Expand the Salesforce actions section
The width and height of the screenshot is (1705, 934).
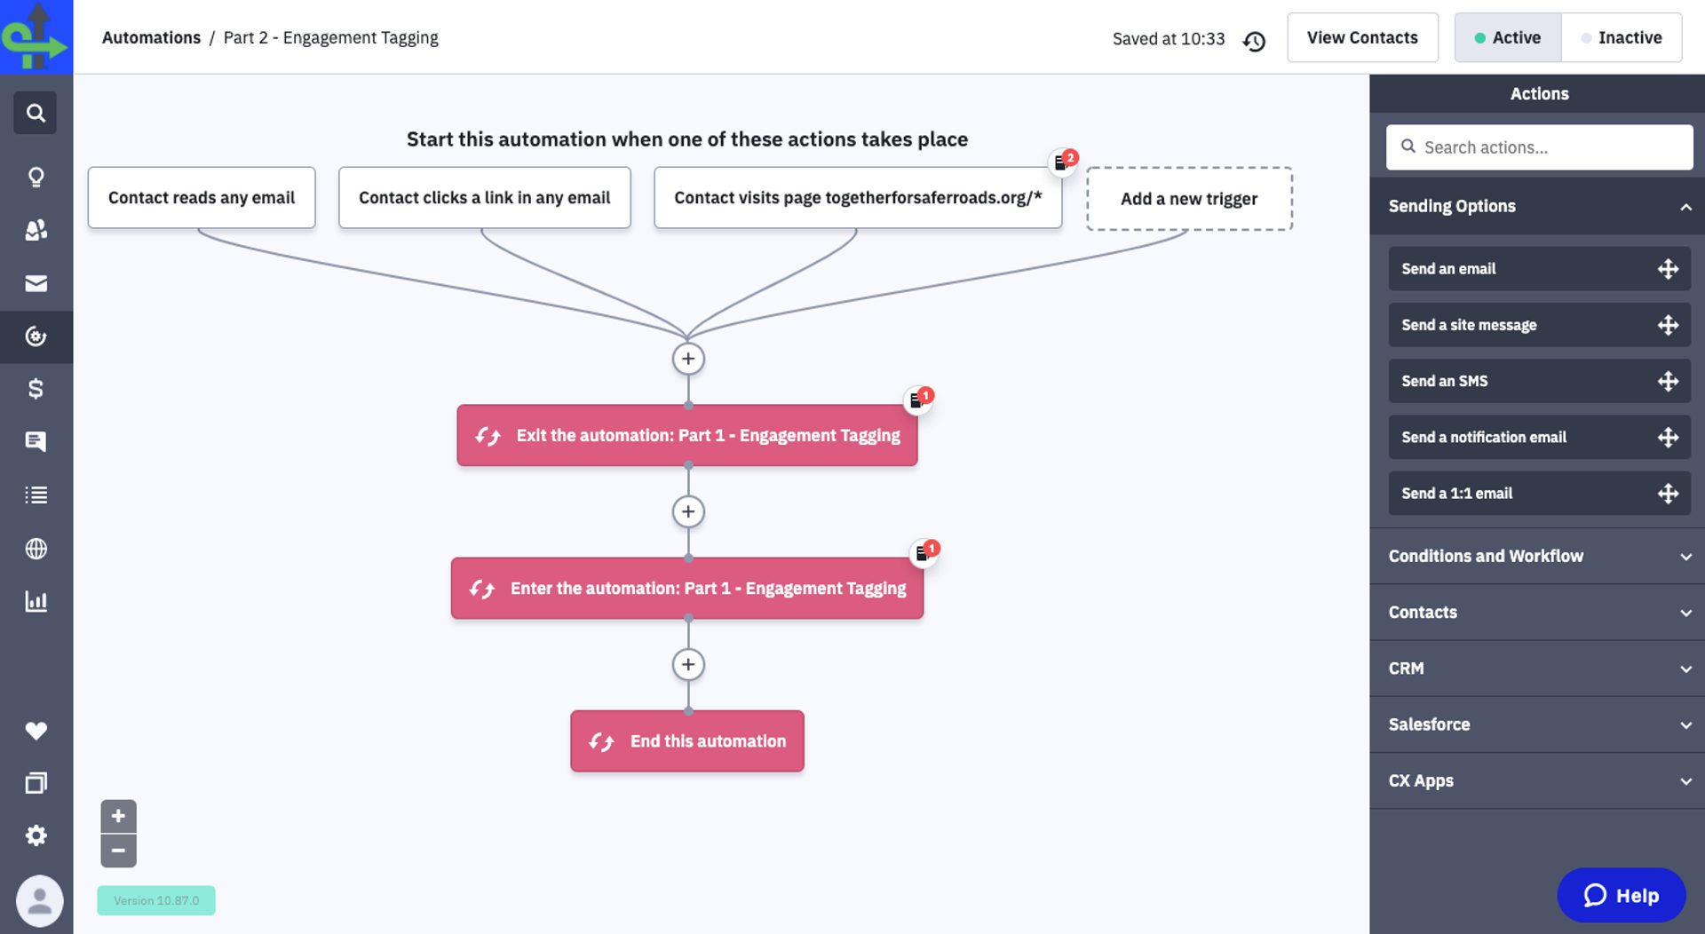point(1538,724)
